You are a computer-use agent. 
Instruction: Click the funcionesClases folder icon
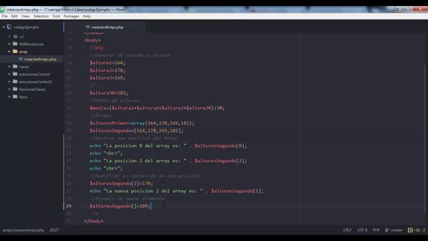click(x=15, y=89)
